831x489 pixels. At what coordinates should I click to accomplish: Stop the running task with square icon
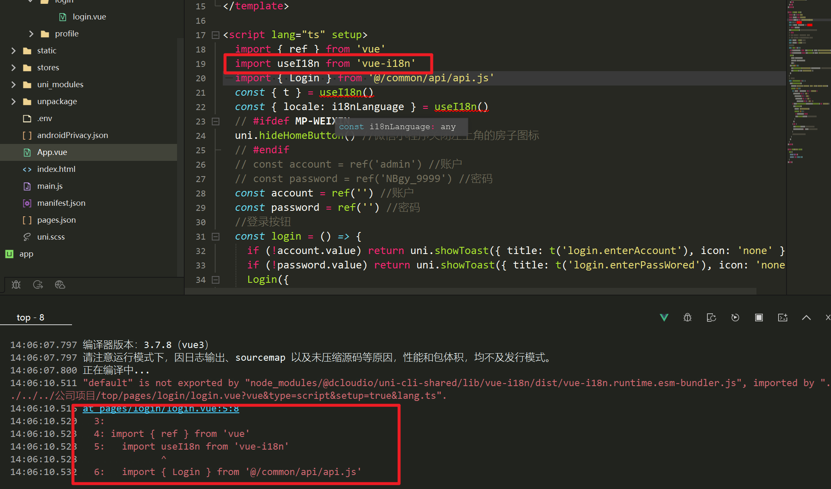point(759,318)
